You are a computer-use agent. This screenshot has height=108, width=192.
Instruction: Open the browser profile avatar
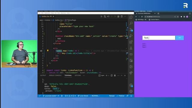(x=187, y=17)
